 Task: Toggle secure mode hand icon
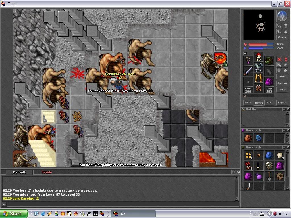pos(285,70)
